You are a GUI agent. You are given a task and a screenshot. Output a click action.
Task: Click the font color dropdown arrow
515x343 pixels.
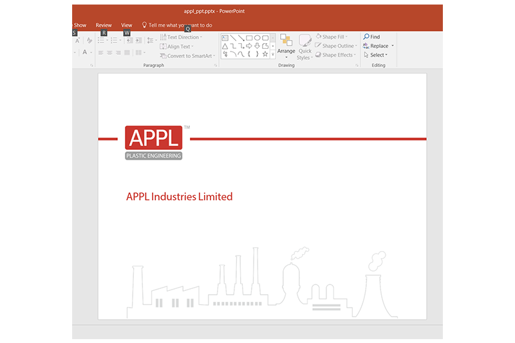91,53
